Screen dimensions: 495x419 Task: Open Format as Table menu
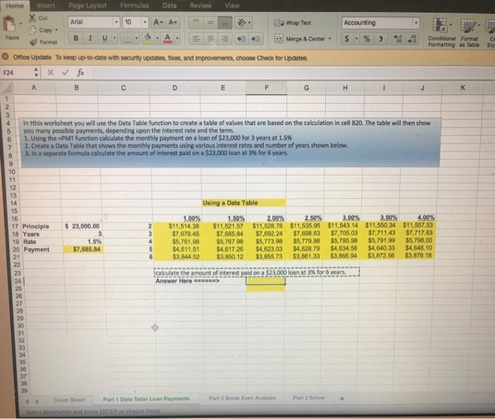pyautogui.click(x=470, y=33)
